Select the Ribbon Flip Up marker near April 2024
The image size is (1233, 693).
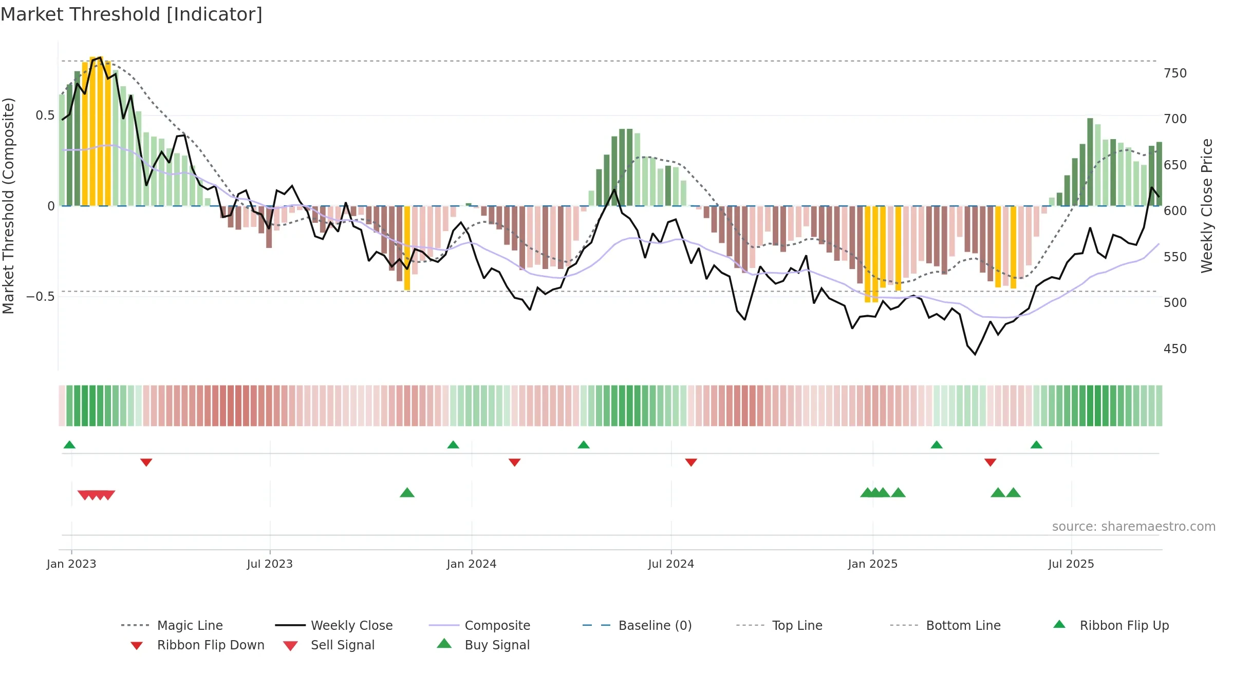(x=584, y=445)
